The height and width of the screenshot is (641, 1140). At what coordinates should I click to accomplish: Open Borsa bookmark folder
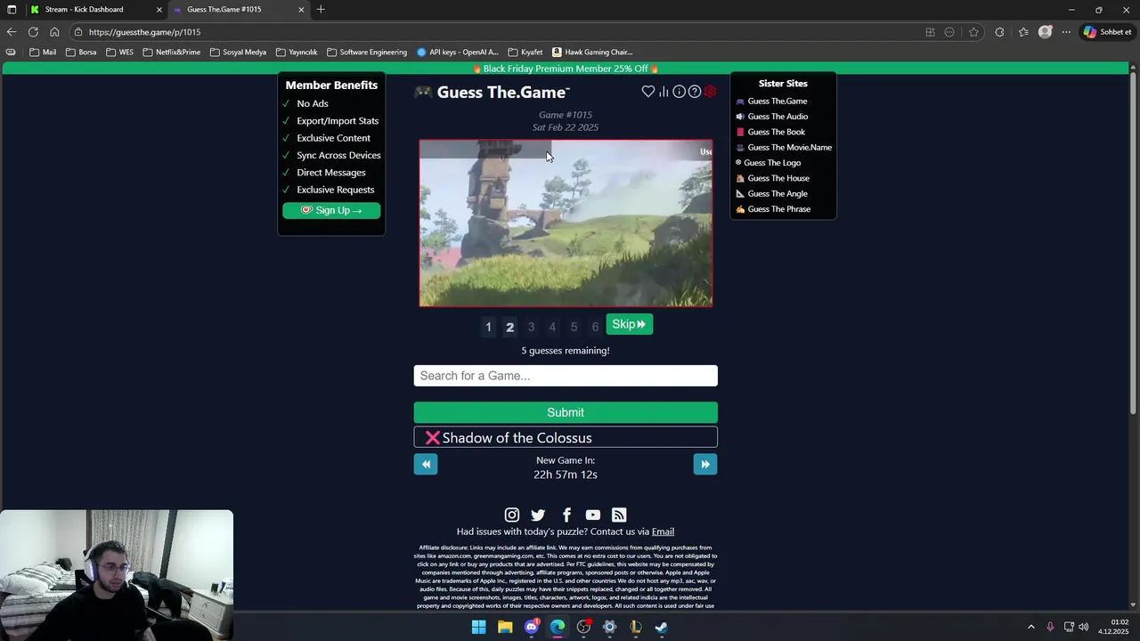pyautogui.click(x=80, y=53)
